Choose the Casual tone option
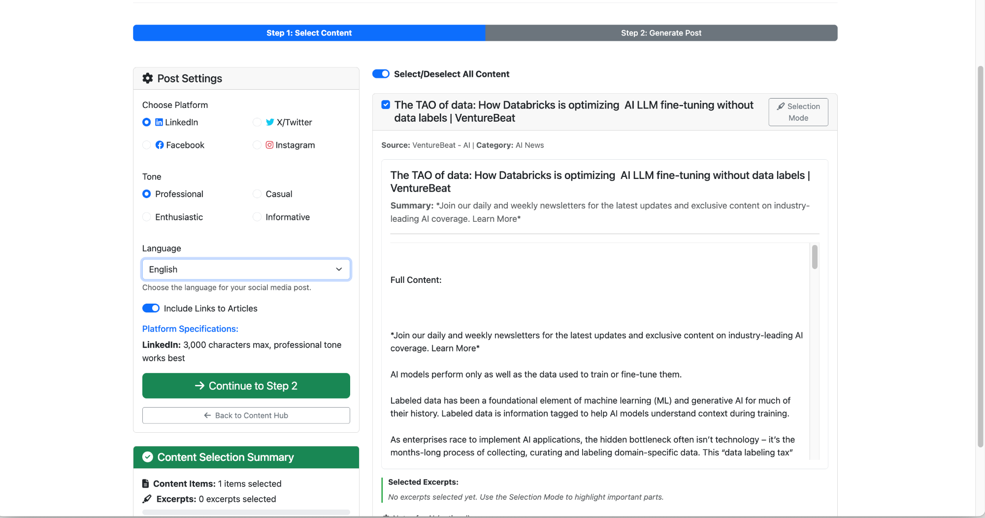Viewport: 985px width, 518px height. [x=257, y=194]
